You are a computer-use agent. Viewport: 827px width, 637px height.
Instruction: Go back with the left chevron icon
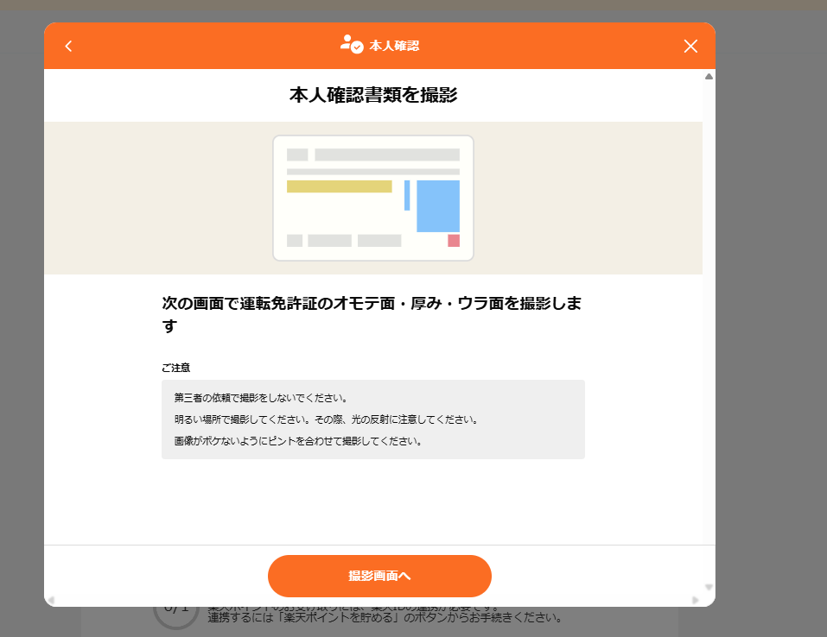click(68, 47)
